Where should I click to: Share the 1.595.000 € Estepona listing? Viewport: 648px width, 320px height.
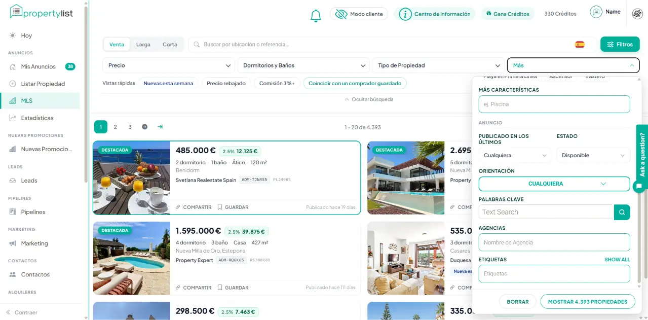tap(194, 288)
